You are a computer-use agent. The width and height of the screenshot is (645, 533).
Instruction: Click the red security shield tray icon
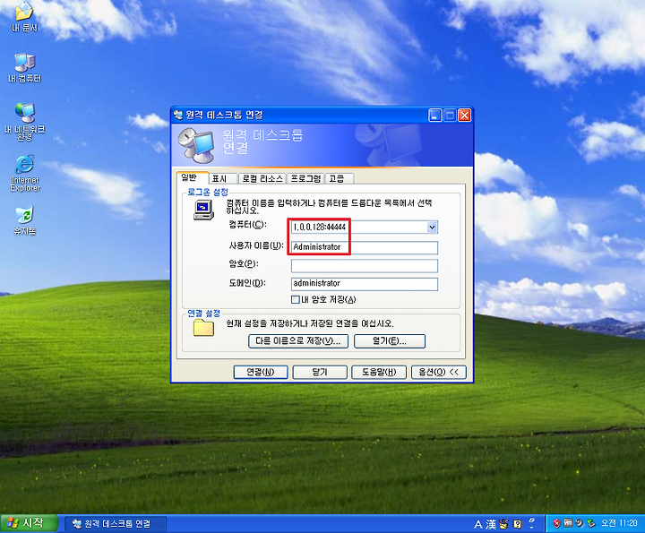pos(556,523)
